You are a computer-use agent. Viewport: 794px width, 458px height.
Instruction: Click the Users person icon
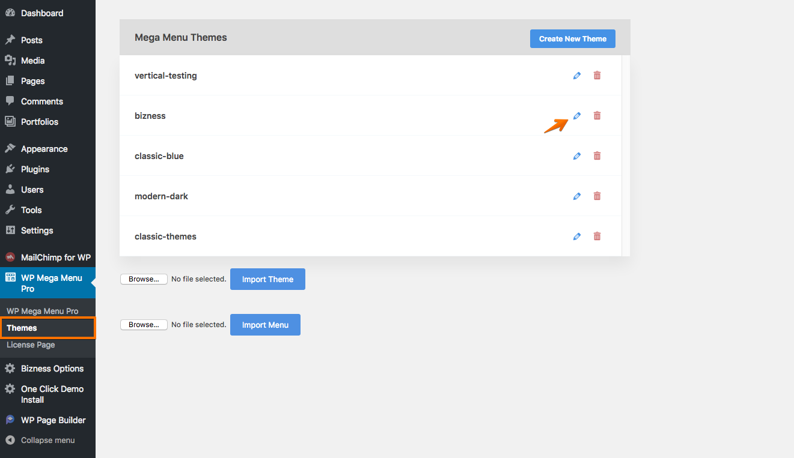10,189
